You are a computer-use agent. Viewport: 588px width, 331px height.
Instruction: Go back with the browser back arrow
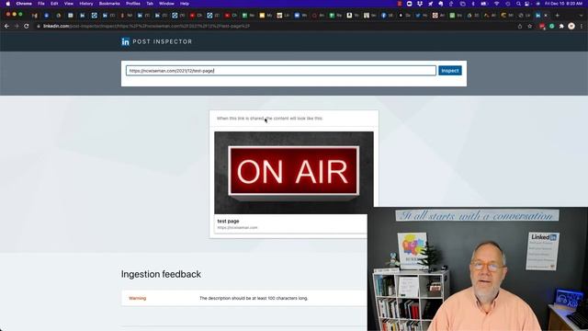pyautogui.click(x=6, y=27)
